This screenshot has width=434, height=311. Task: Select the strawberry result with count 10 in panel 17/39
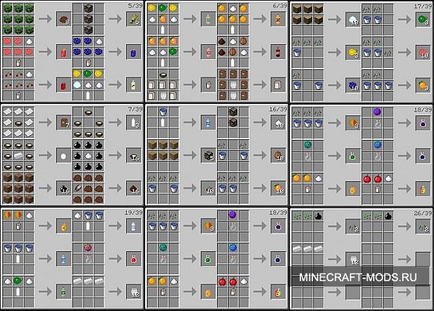click(422, 52)
